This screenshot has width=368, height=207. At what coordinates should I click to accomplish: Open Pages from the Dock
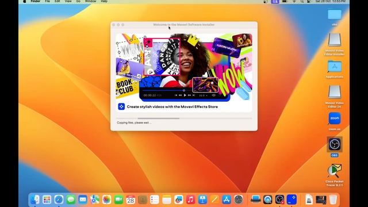click(x=214, y=200)
